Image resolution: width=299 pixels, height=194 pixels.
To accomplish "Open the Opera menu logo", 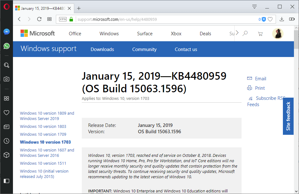I will (7, 7).
